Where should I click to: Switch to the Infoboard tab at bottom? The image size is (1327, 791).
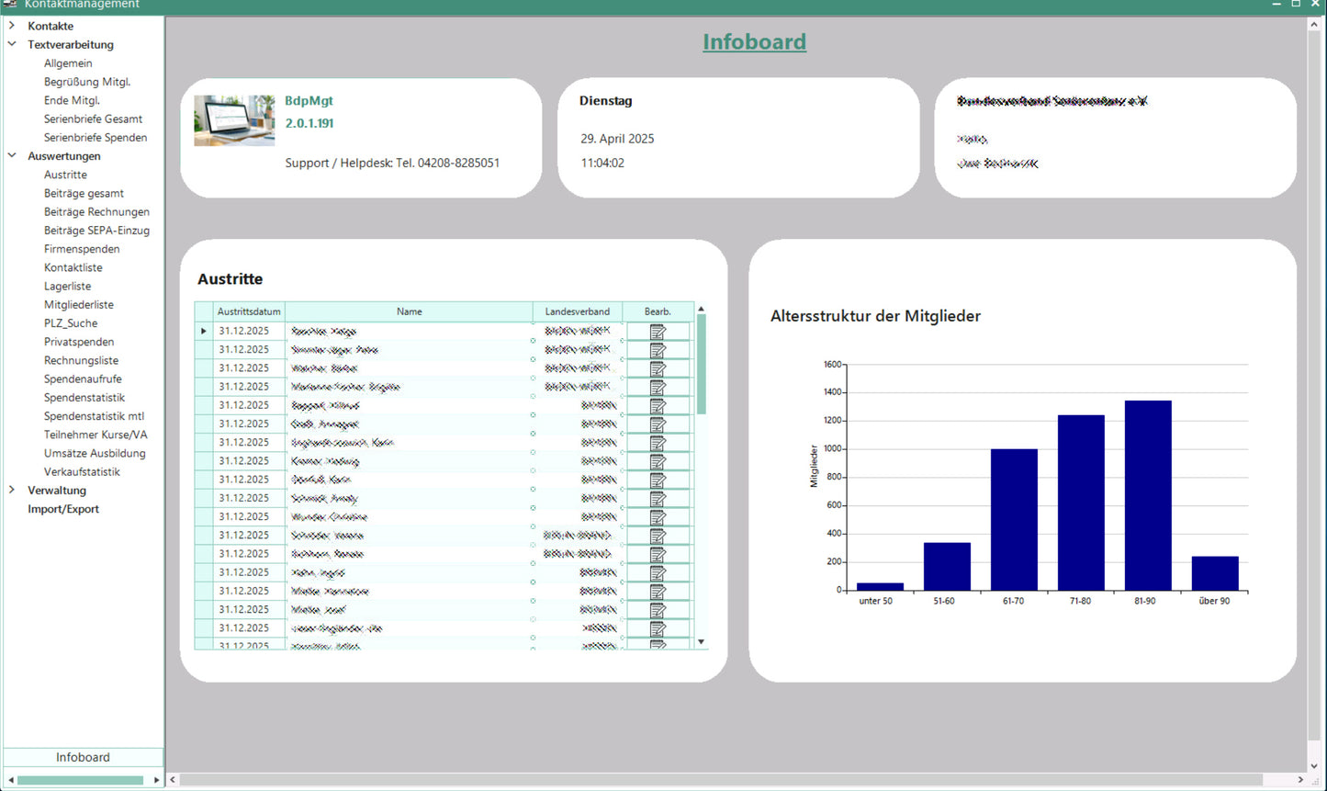[83, 757]
